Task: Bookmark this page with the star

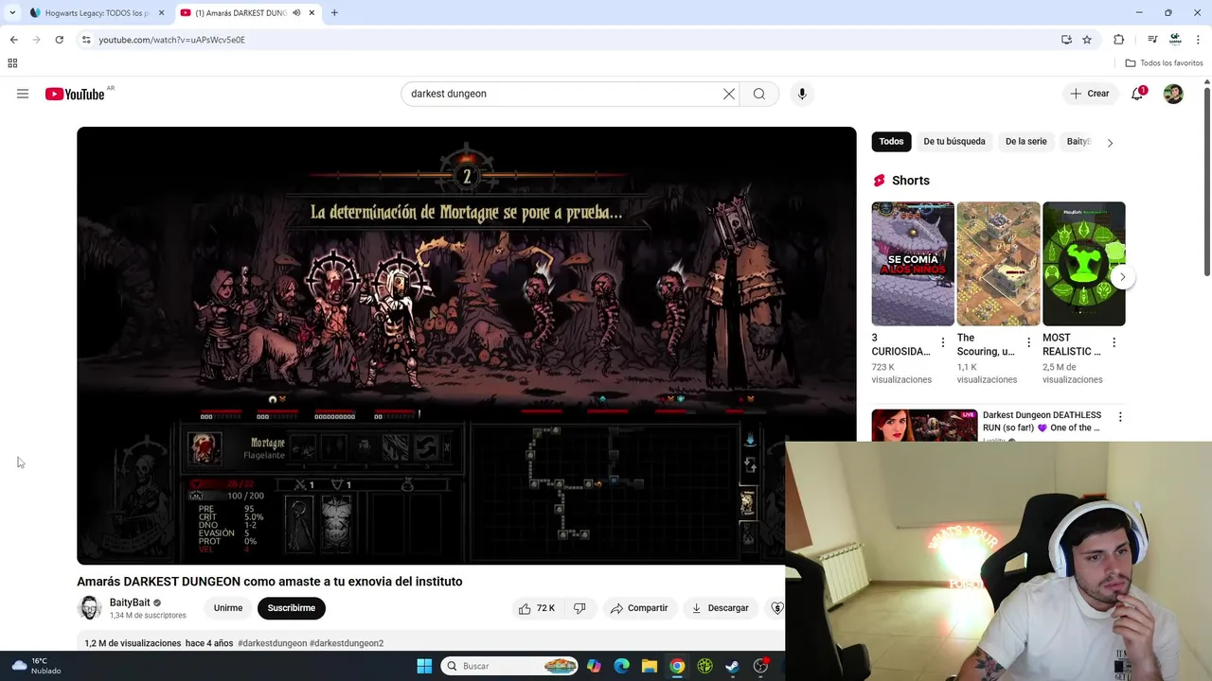Action: [1087, 40]
